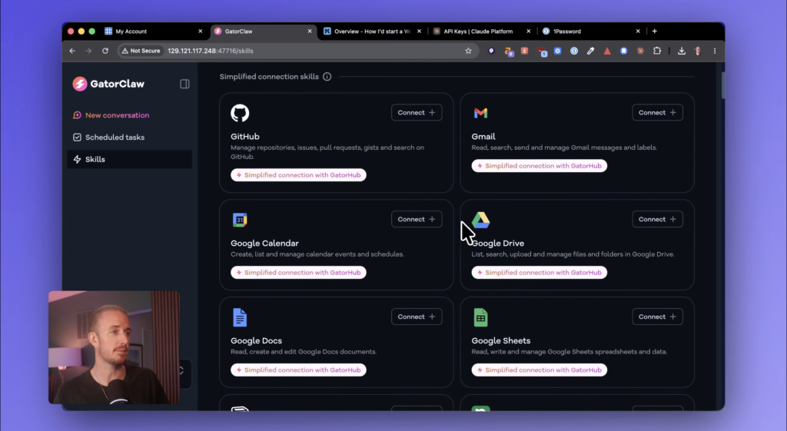Click the GatorClaw logo icon
This screenshot has width=787, height=431.
point(80,84)
